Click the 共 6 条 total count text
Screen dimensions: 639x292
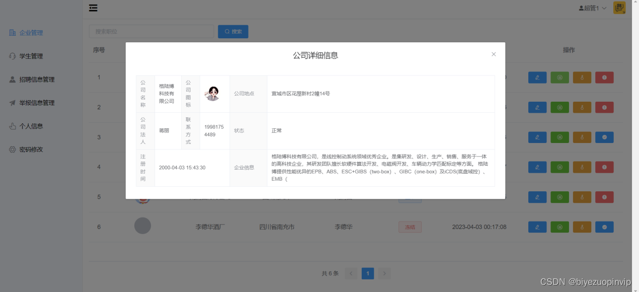pos(331,274)
